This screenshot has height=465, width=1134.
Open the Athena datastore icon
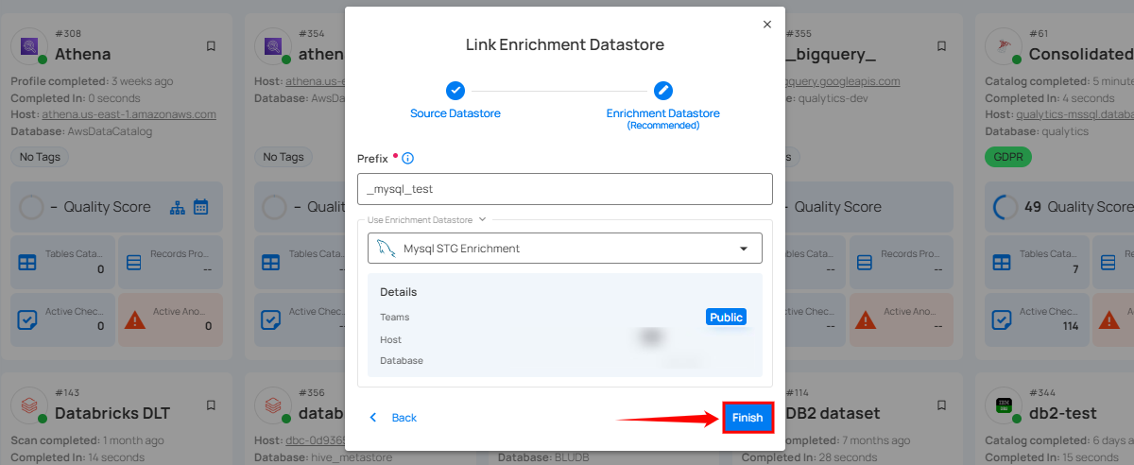click(x=29, y=44)
